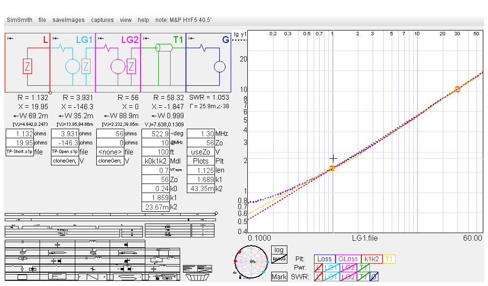
Task: Pick the diagonal-line block palette component
Action: 92,276
